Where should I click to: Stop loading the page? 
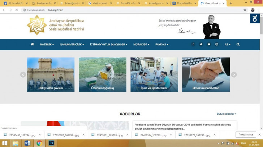pyautogui.click(x=17, y=10)
